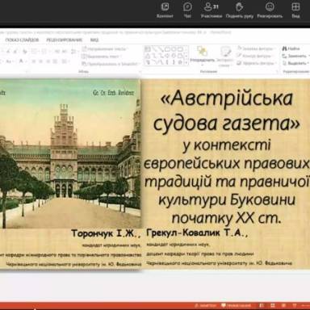Open the Text Direction dropdown
The height and width of the screenshot is (310, 310).
click(104, 49)
